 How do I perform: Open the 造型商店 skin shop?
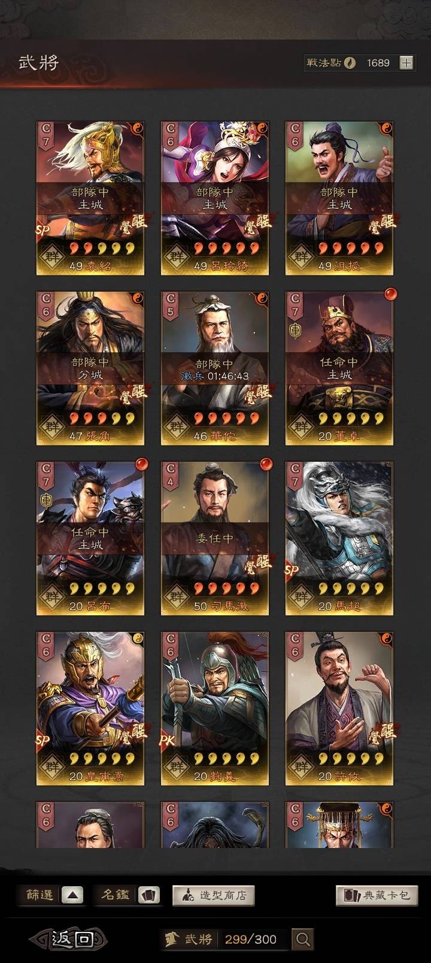pos(214,895)
